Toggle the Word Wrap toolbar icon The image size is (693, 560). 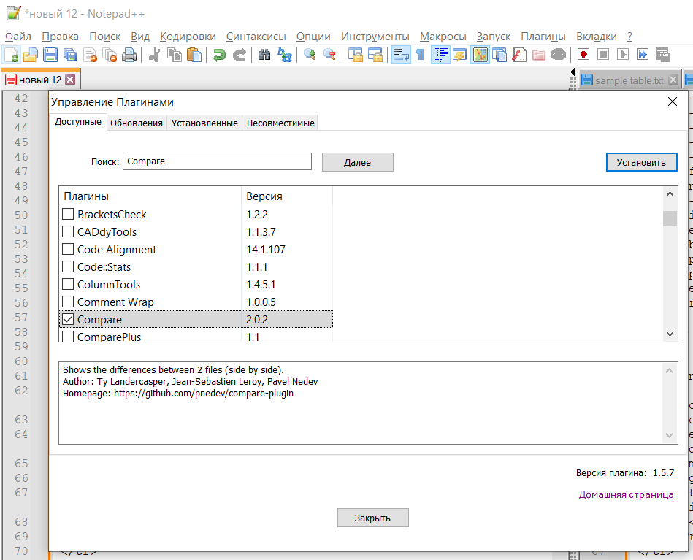(401, 55)
